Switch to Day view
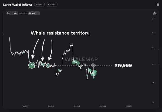 9,13
